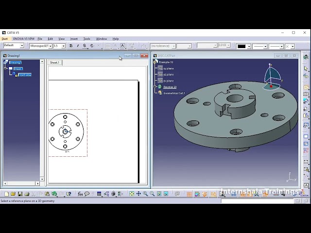
Task: Click the Undo arrow icon
Action: pyautogui.click(x=54, y=194)
